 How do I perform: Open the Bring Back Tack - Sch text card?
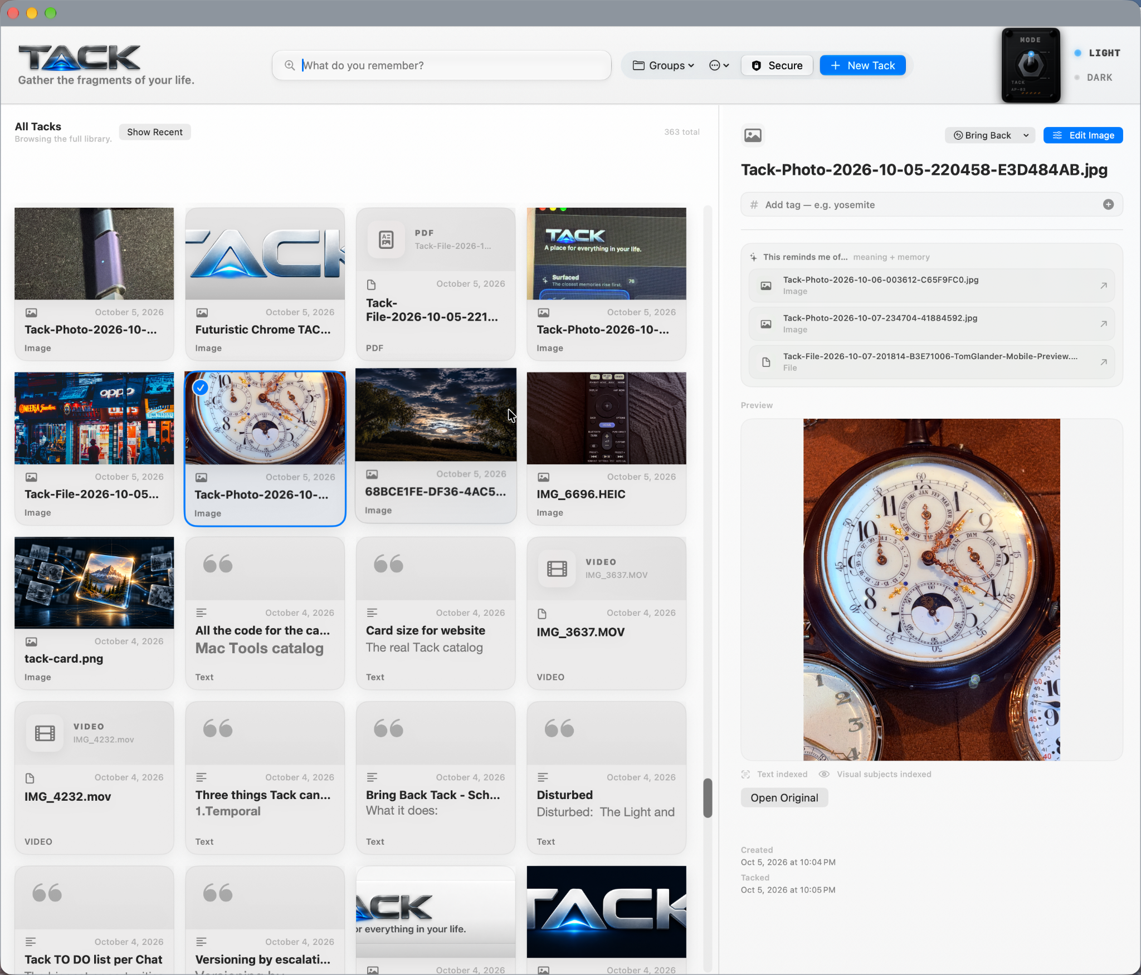pos(436,777)
